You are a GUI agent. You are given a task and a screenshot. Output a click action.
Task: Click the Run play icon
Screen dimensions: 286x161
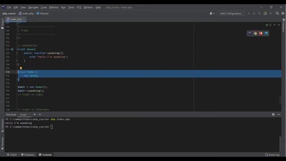pyautogui.click(x=248, y=13)
